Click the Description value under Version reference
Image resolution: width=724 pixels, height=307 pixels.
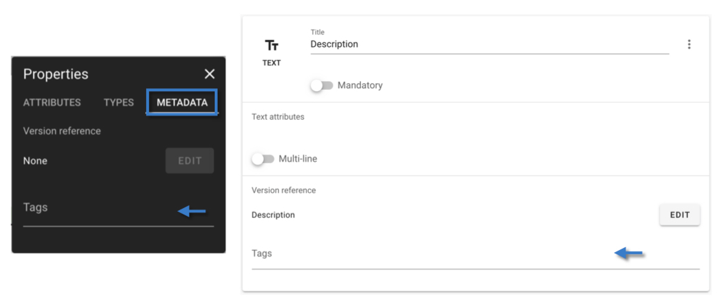(273, 215)
